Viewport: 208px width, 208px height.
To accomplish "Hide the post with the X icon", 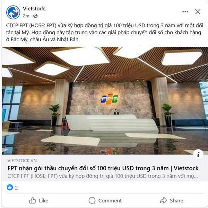I will tap(198, 12).
